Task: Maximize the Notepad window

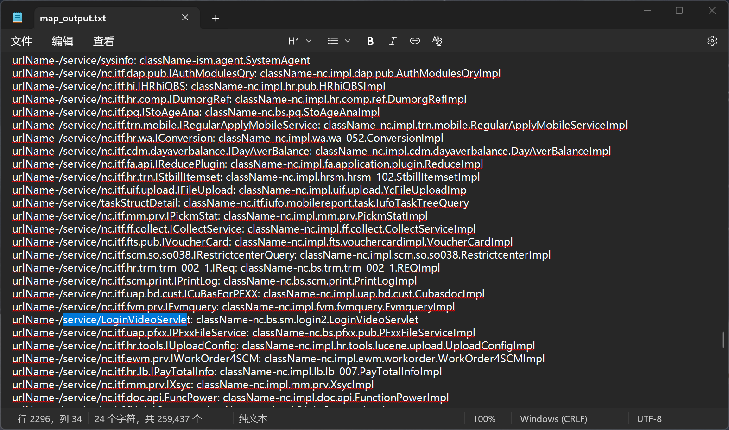Action: click(679, 11)
